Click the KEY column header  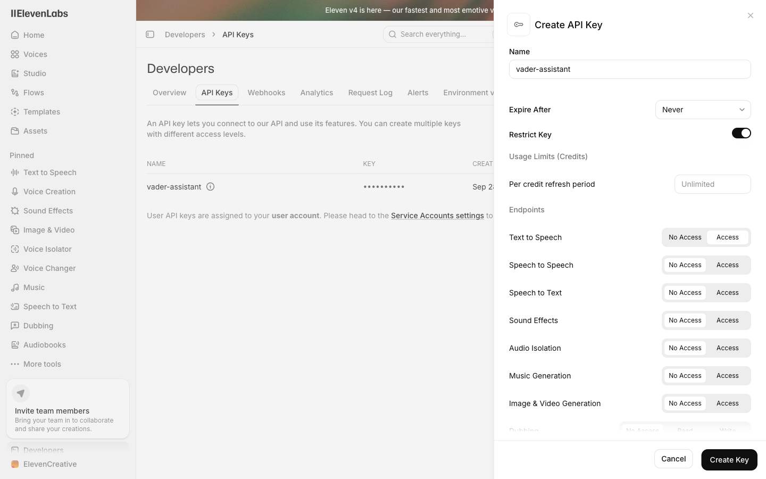[369, 164]
